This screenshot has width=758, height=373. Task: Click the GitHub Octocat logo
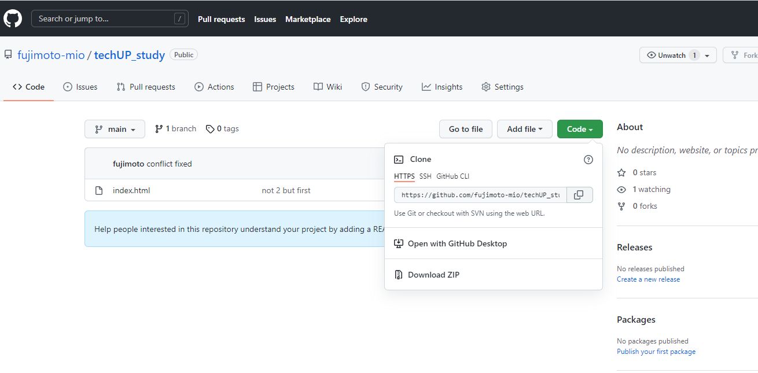pyautogui.click(x=13, y=19)
